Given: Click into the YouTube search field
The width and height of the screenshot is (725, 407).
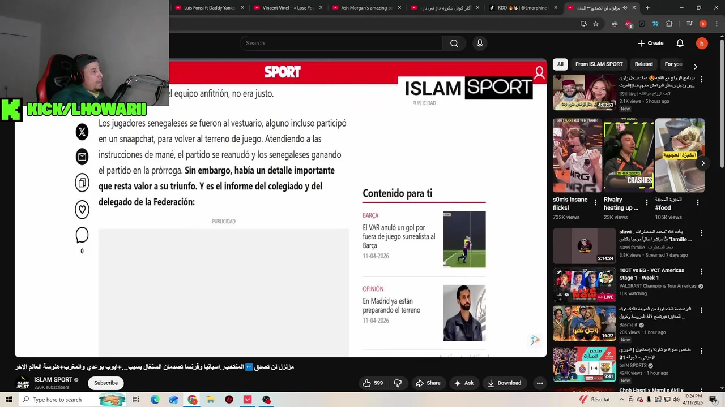Looking at the screenshot, I should click(341, 44).
